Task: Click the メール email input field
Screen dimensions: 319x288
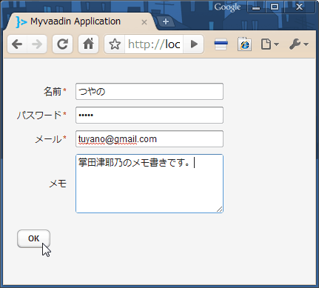Action: click(x=150, y=139)
